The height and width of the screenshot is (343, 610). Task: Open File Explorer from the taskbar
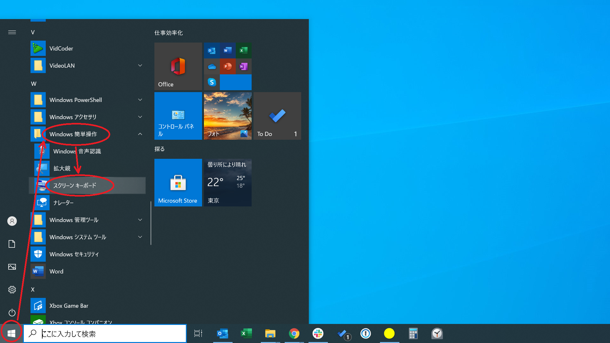[x=270, y=333]
